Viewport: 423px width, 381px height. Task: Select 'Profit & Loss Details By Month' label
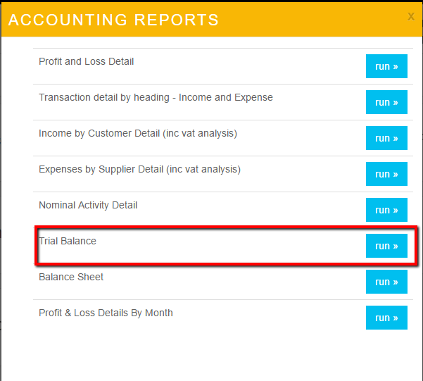pyautogui.click(x=106, y=313)
